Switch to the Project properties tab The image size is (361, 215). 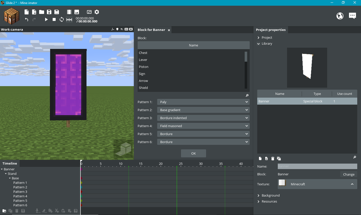(271, 30)
